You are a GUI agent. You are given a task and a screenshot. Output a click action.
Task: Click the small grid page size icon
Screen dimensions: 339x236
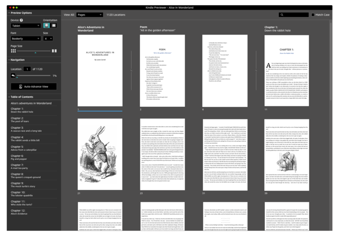pos(13,51)
